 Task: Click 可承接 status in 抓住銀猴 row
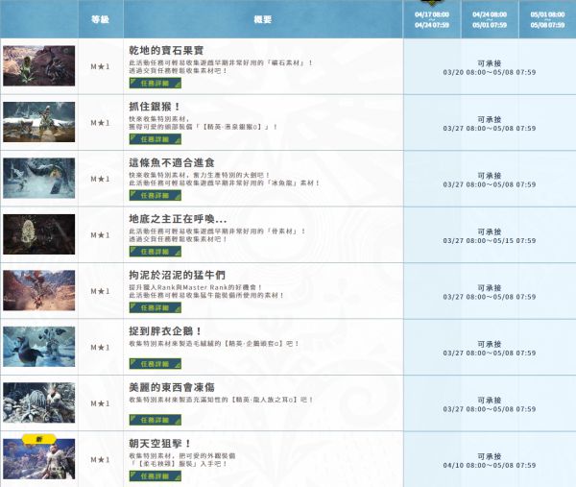[x=490, y=119]
